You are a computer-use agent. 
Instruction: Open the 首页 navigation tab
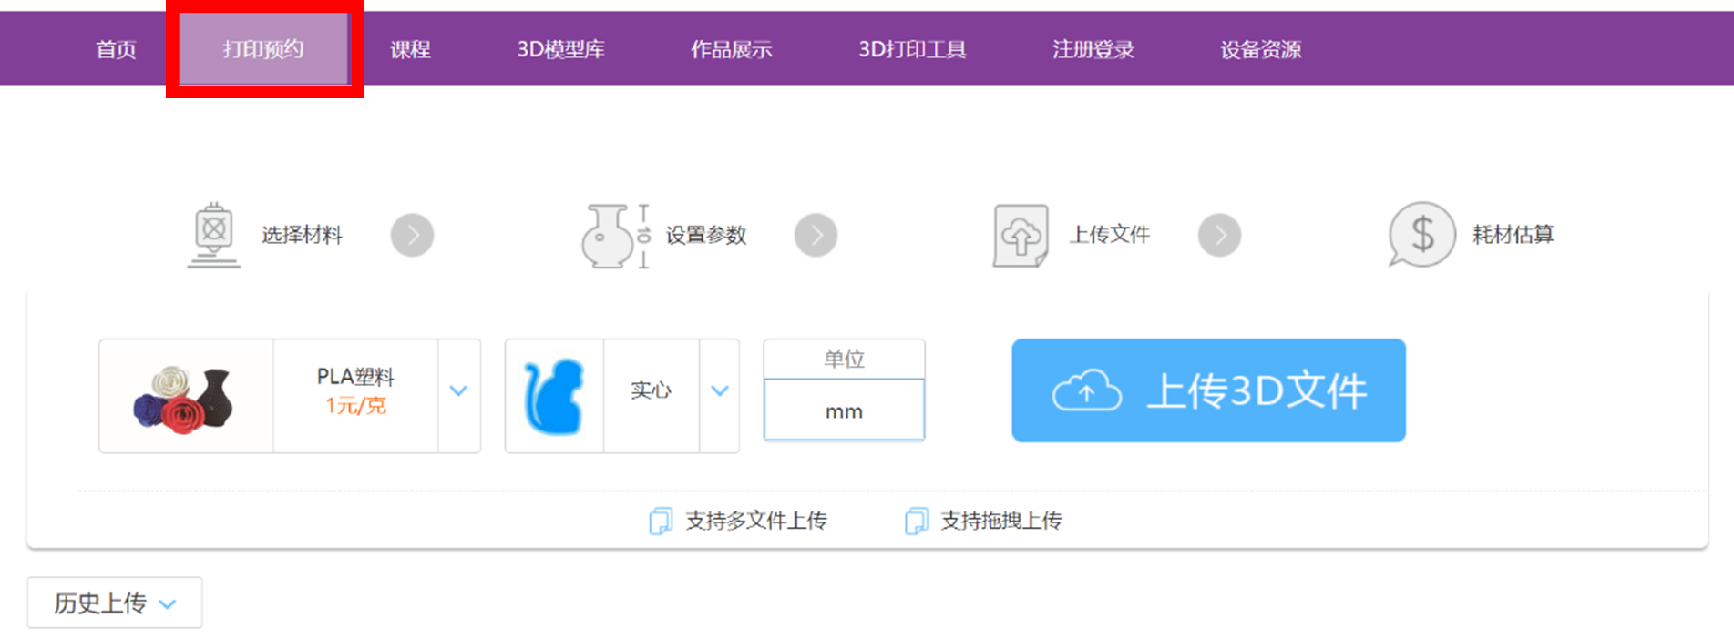coord(116,49)
